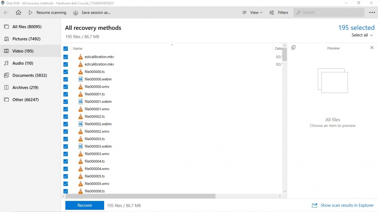Image resolution: width=378 pixels, height=212 pixels.
Task: Expand the Select all dropdown
Action: point(362,35)
